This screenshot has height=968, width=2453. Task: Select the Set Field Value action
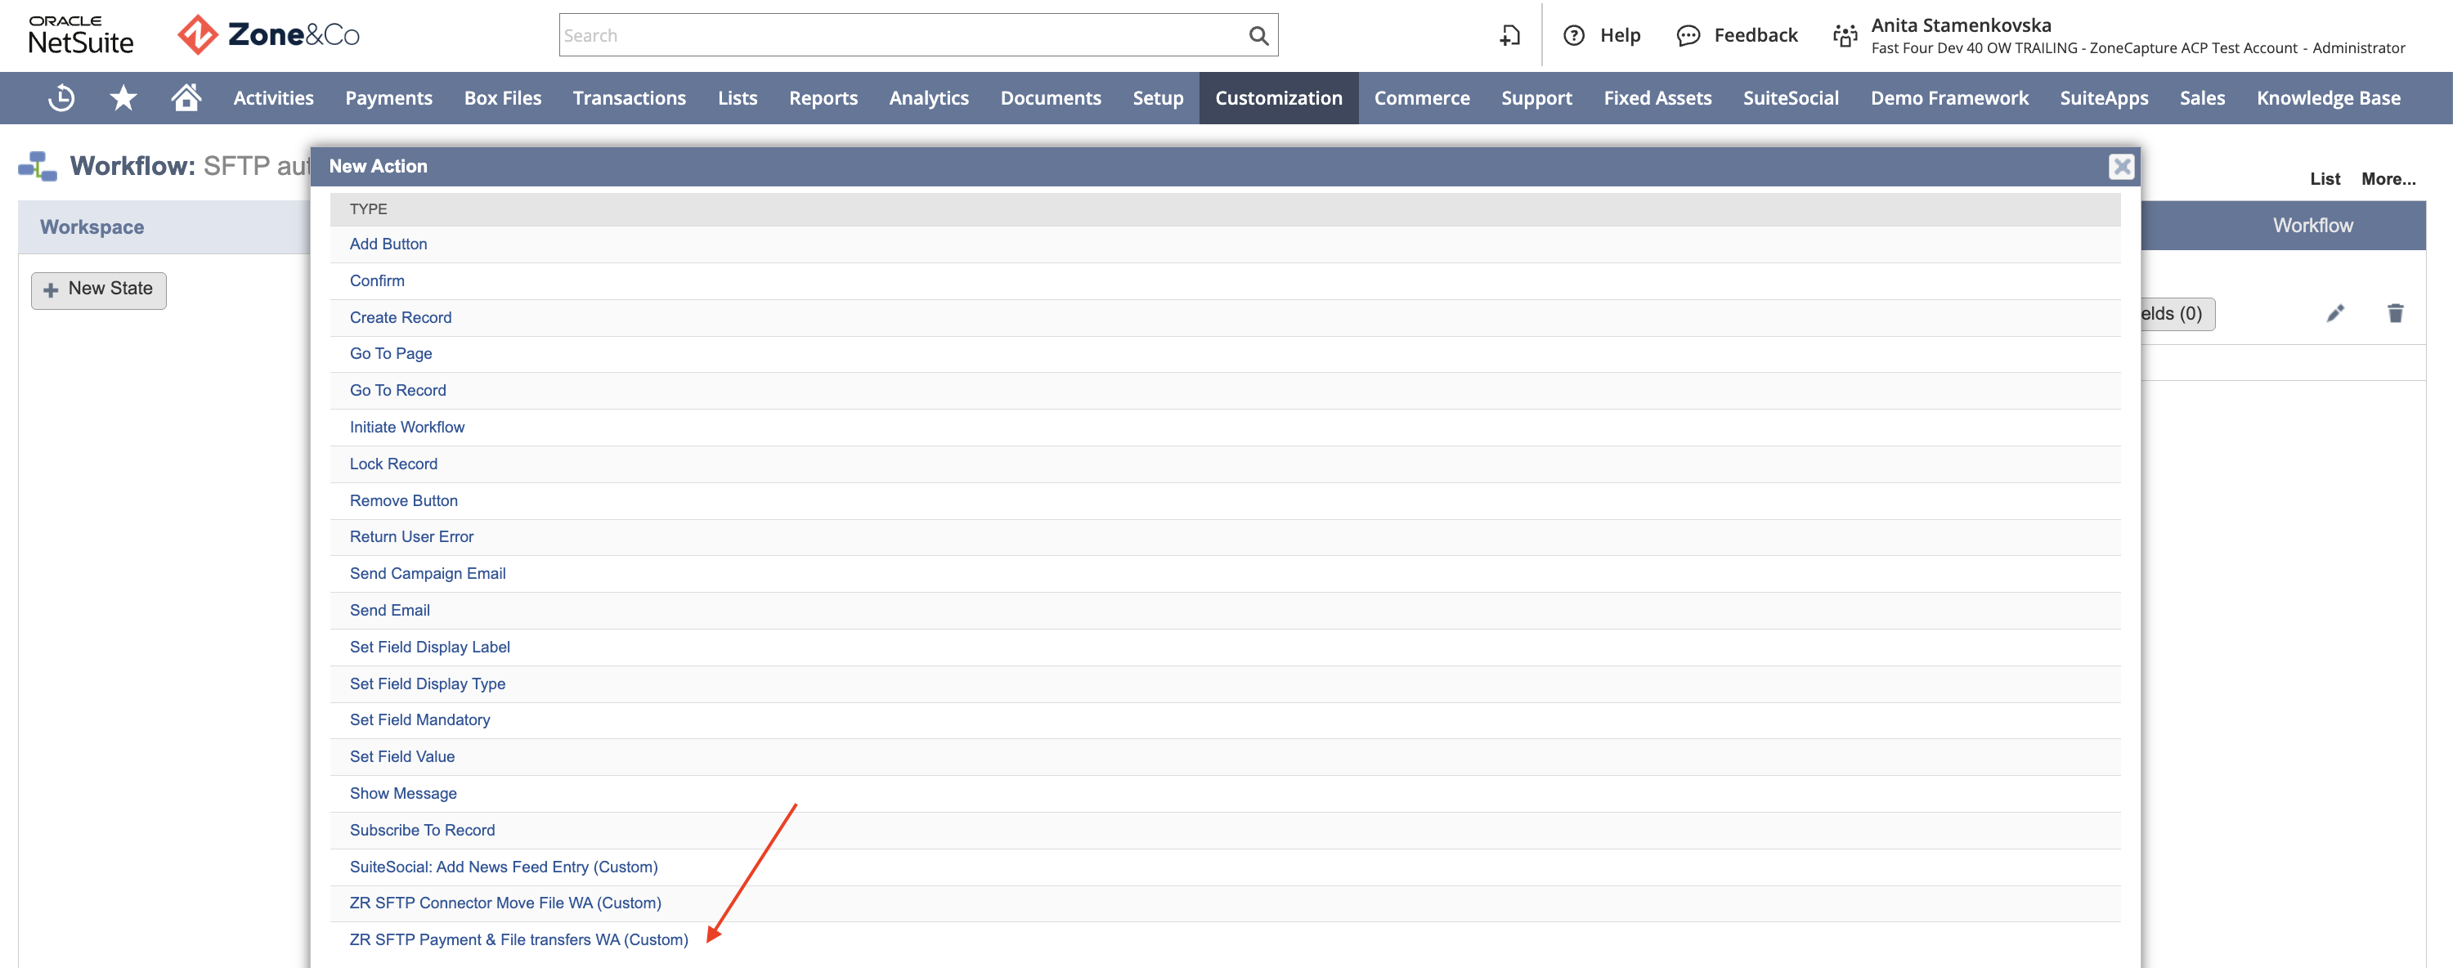pos(401,757)
